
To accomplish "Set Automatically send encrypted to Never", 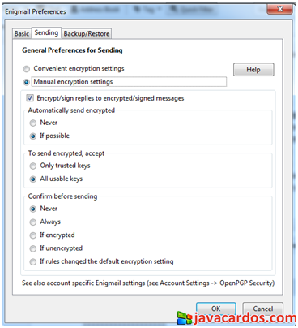I will pyautogui.click(x=33, y=123).
